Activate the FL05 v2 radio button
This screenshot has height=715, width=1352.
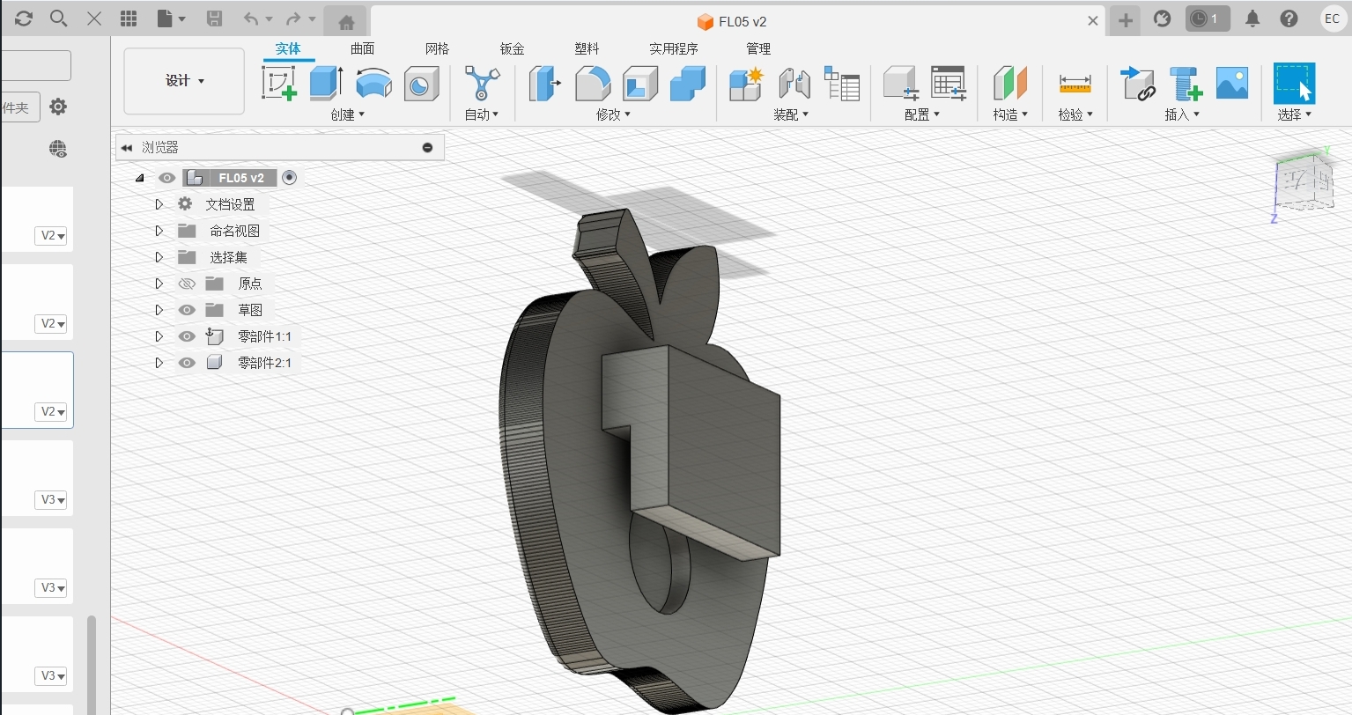point(289,178)
